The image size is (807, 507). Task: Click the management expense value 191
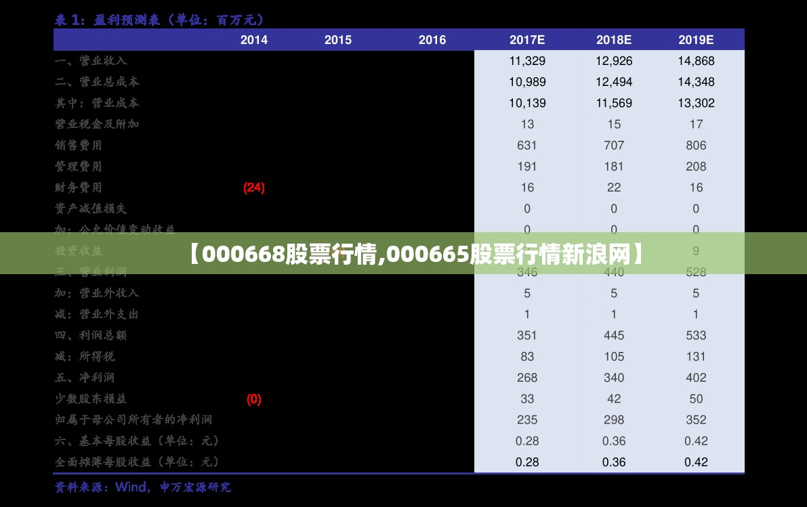coord(527,166)
